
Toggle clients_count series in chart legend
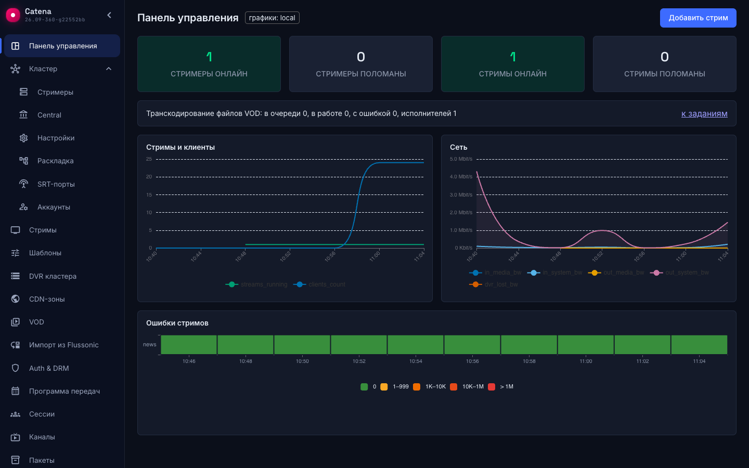[x=319, y=284]
